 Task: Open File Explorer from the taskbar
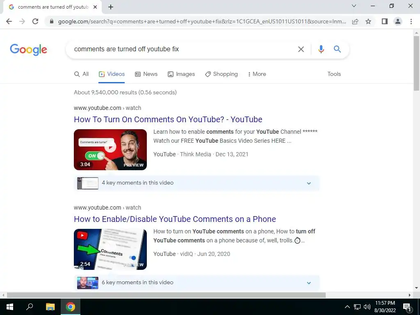pyautogui.click(x=50, y=307)
